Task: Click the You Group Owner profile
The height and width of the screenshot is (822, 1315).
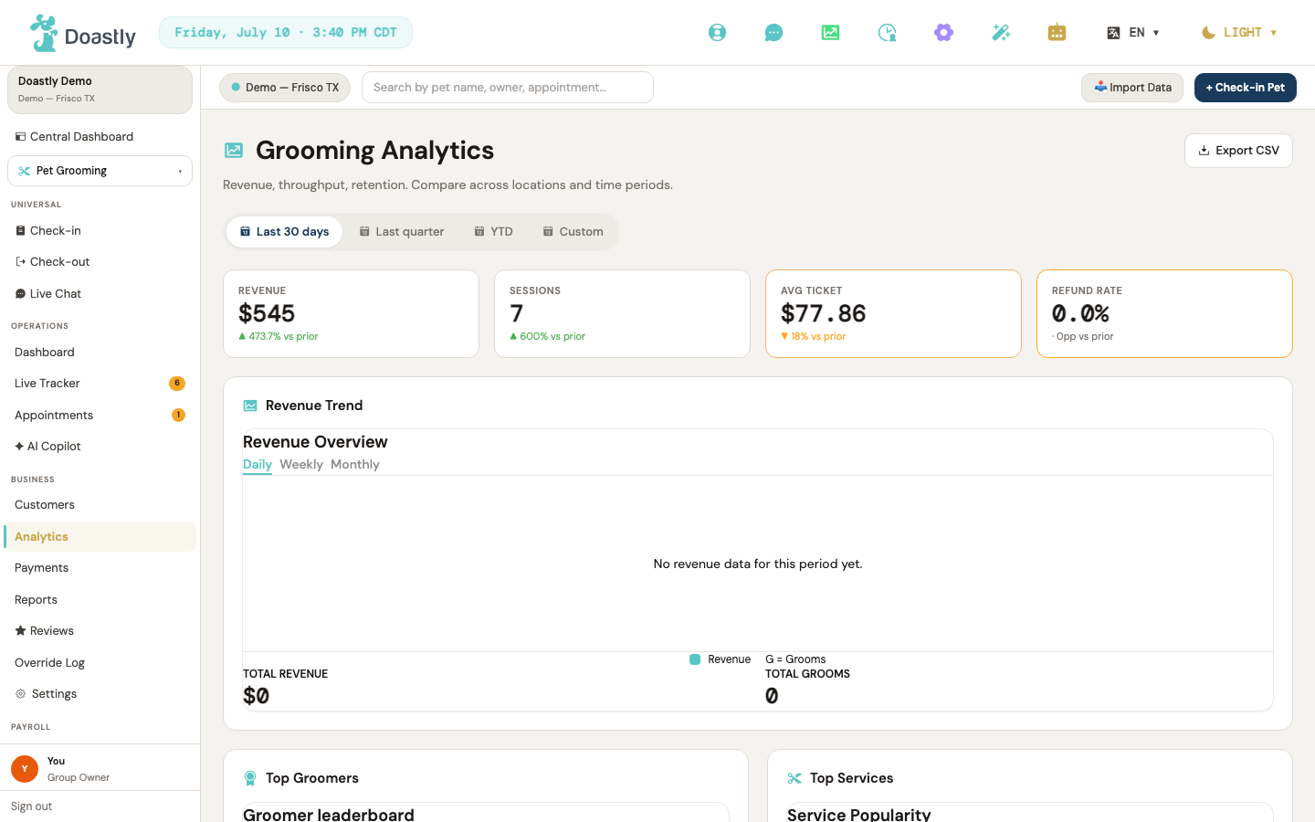Action: [x=100, y=769]
